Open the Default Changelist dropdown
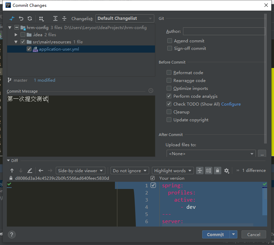This screenshot has height=245, width=274. (125, 18)
